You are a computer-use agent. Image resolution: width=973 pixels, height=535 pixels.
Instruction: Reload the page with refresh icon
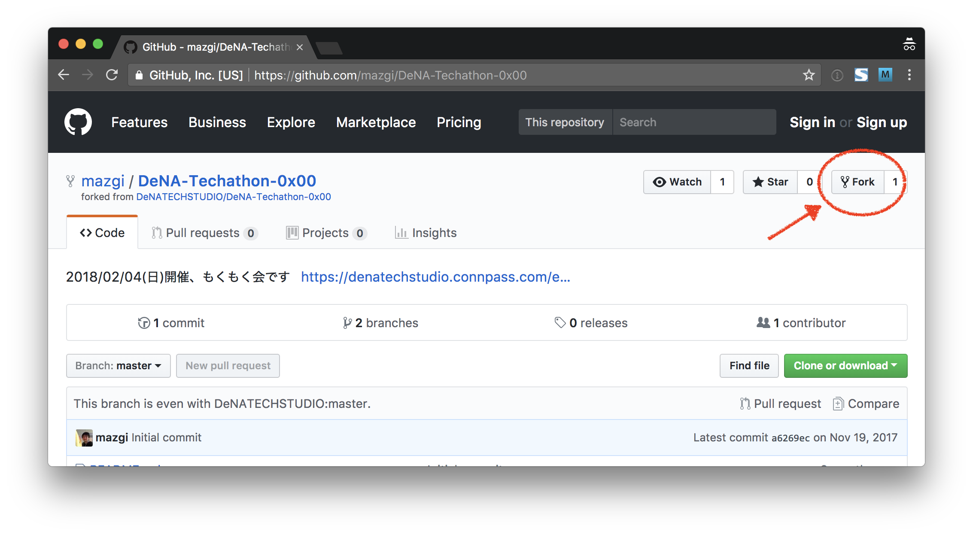click(112, 75)
